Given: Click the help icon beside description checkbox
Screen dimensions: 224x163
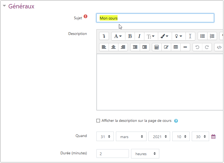Looking at the screenshot, I should click(176, 121).
